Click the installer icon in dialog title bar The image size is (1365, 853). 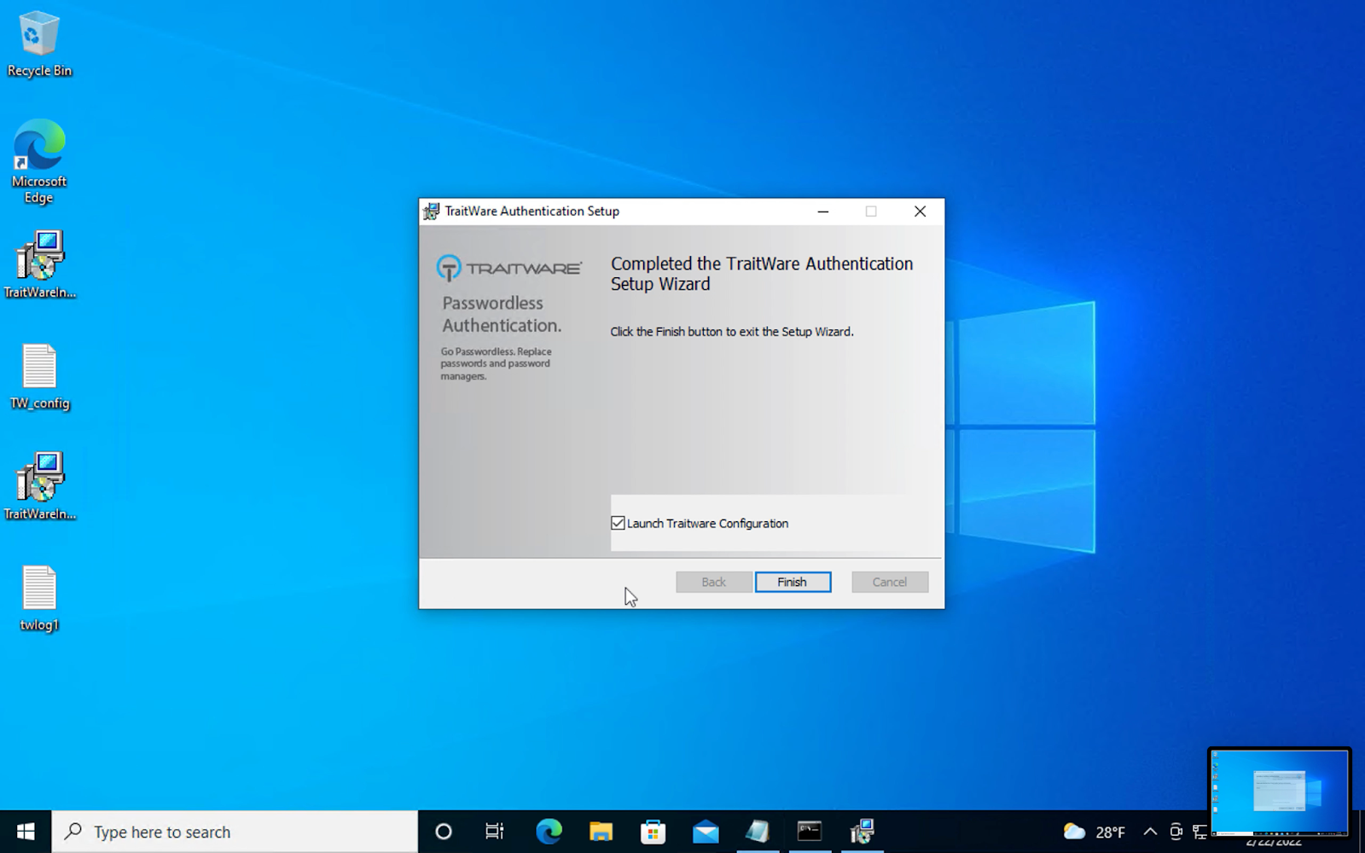point(432,212)
